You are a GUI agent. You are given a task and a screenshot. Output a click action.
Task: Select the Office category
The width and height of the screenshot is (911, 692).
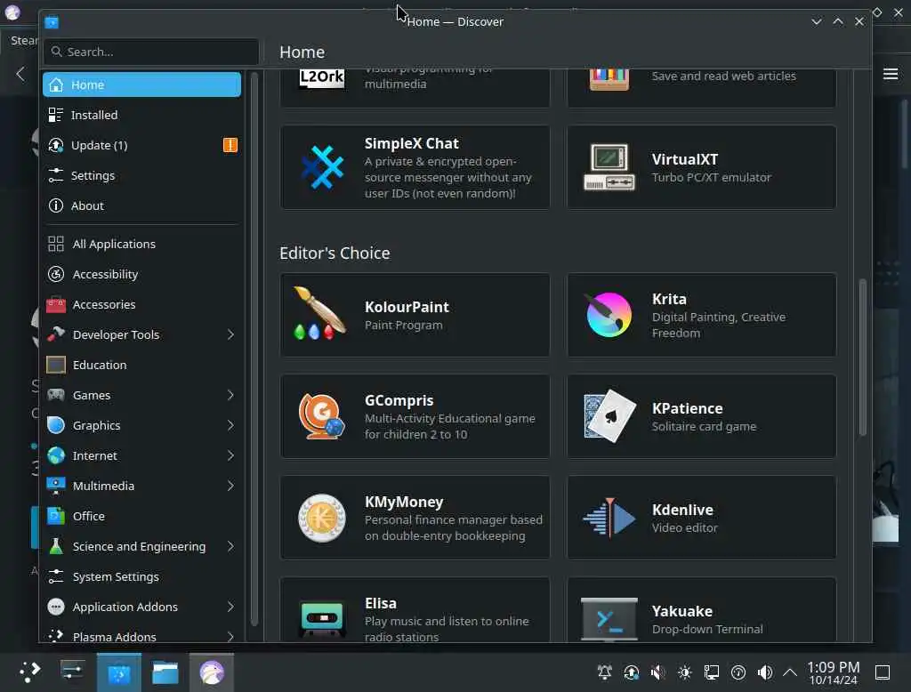[141, 516]
